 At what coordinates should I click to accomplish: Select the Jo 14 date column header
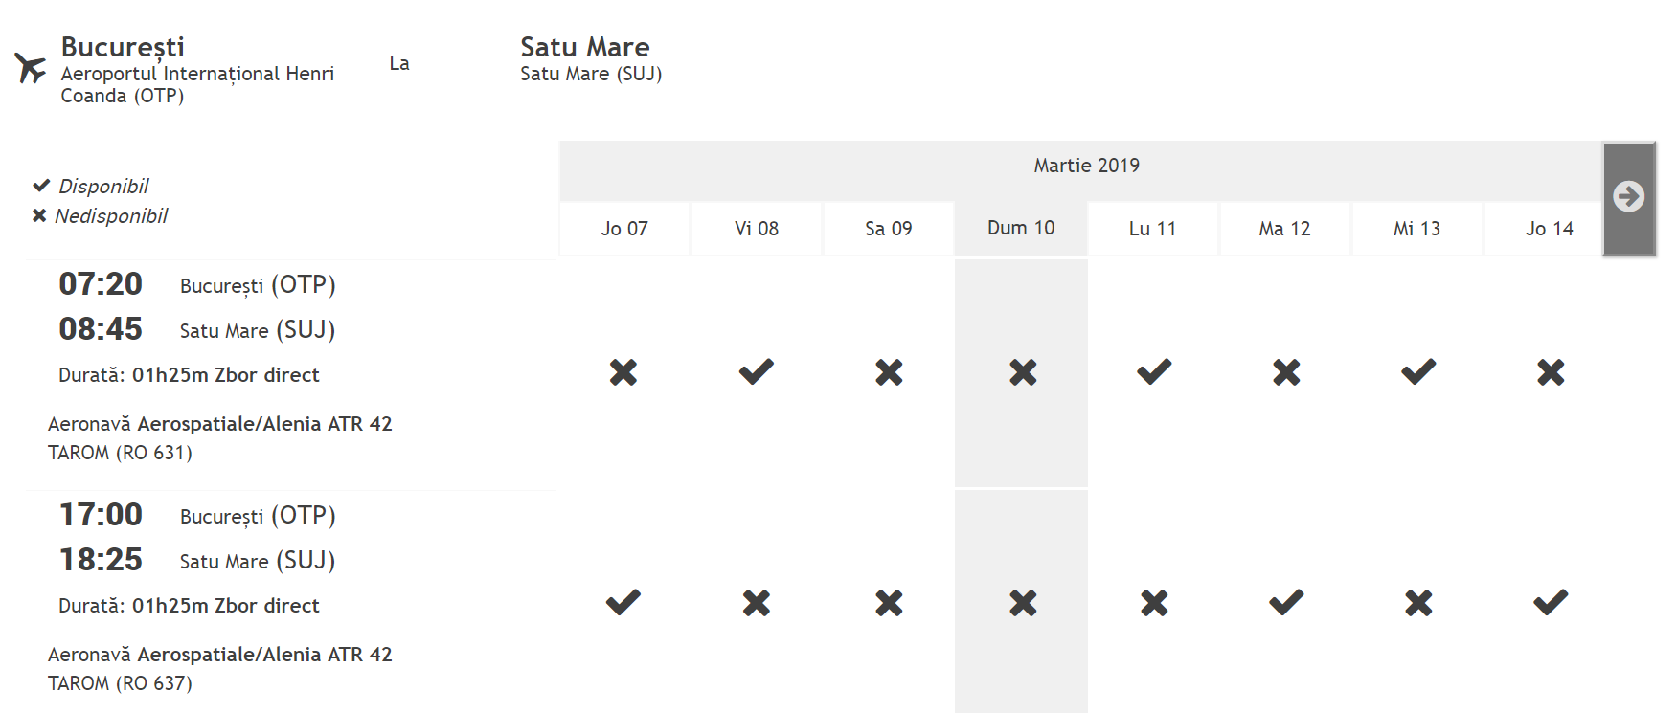pyautogui.click(x=1549, y=229)
